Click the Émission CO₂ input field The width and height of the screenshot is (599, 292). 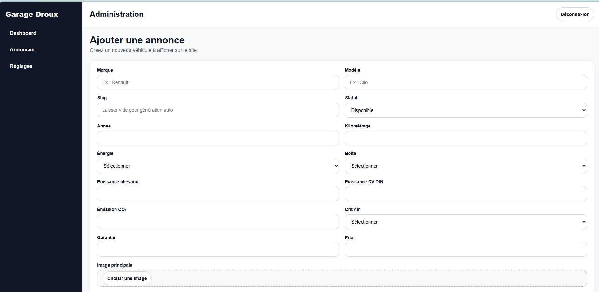tap(218, 222)
